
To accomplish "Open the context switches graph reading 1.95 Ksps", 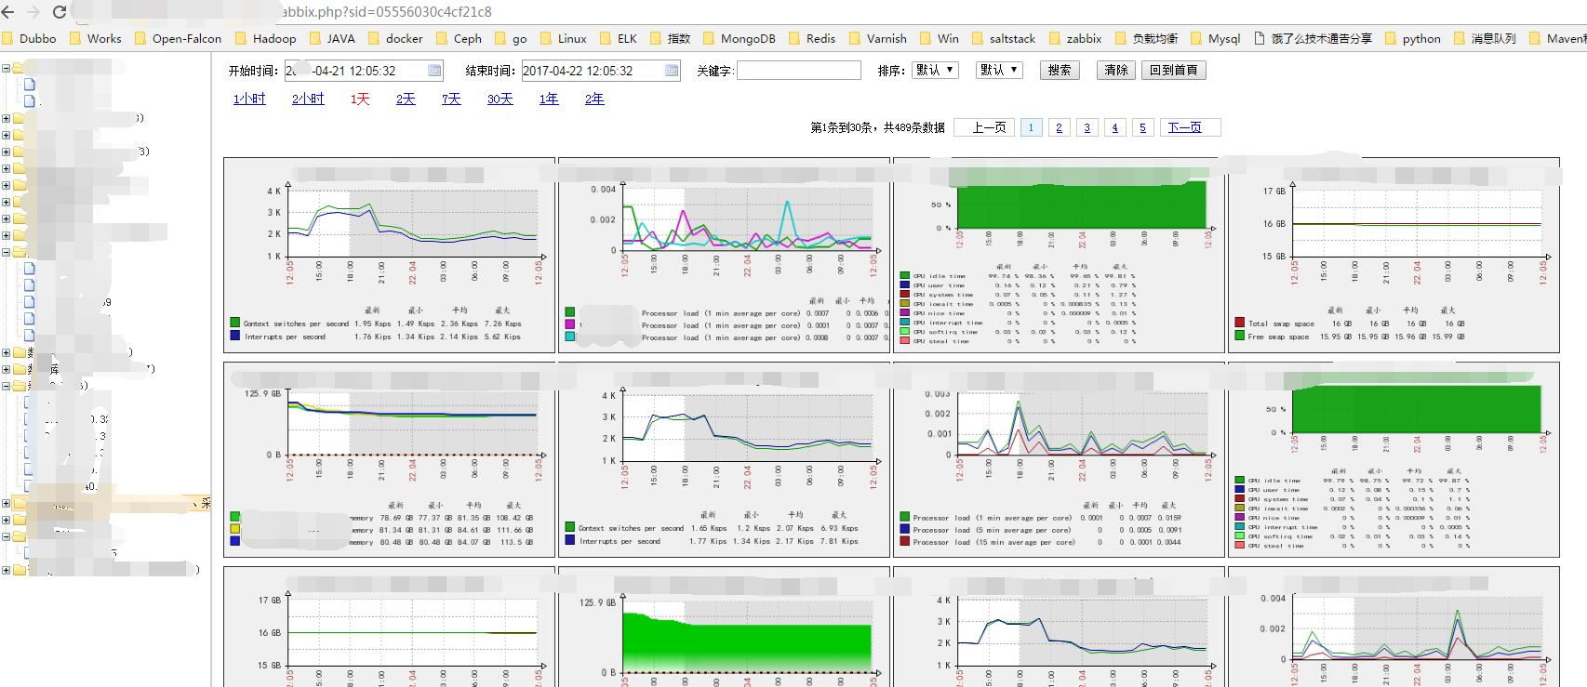I will pyautogui.click(x=390, y=255).
